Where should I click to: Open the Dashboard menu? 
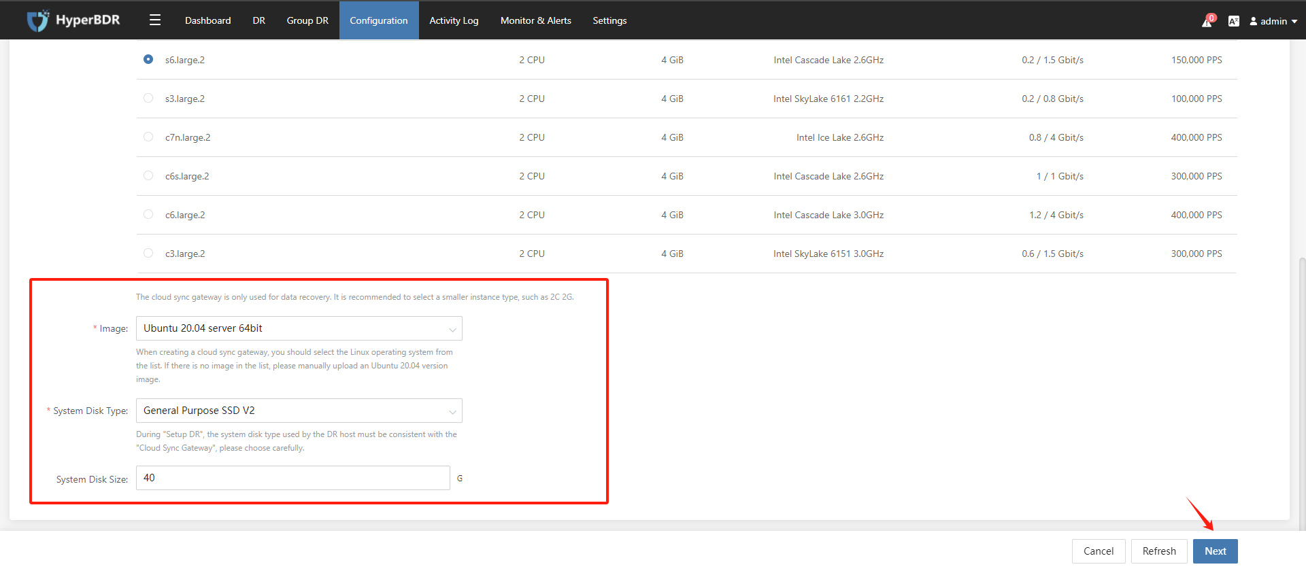click(x=208, y=20)
